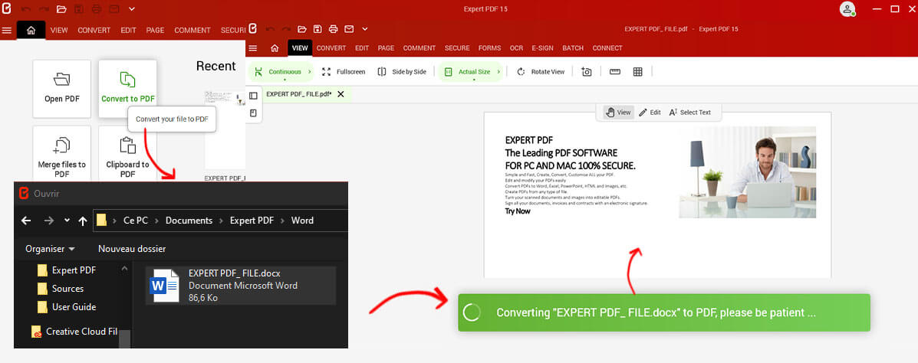Click the Undo icon in the home window title bar

26,9
